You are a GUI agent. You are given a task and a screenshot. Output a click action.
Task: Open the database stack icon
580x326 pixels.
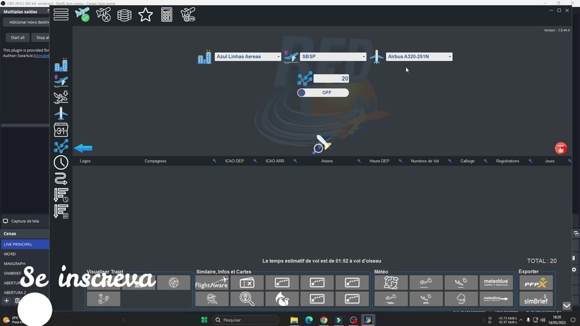[124, 15]
